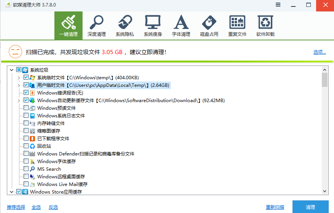The width and height of the screenshot is (334, 213).
Task: Click the 回收站 recycle bin icon
Action: pyautogui.click(x=32, y=146)
